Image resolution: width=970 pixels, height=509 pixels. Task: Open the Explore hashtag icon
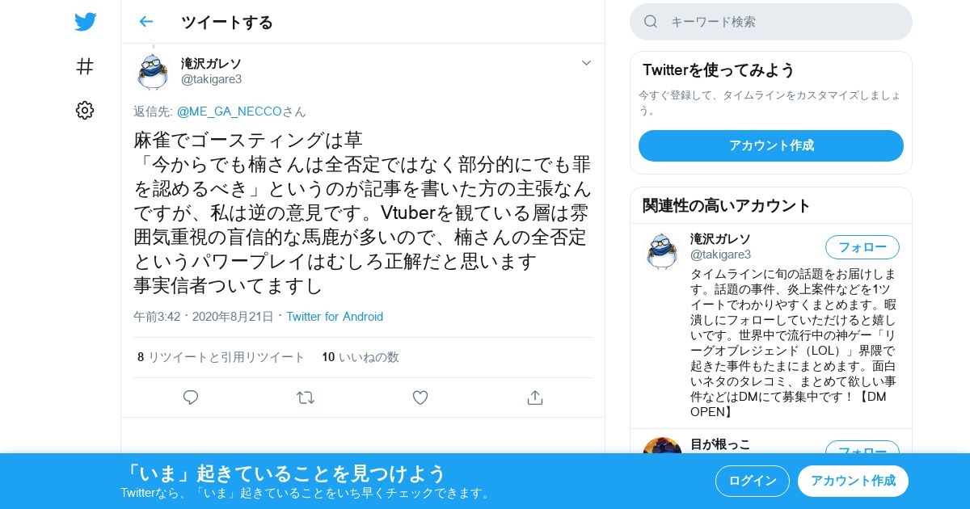click(x=85, y=66)
